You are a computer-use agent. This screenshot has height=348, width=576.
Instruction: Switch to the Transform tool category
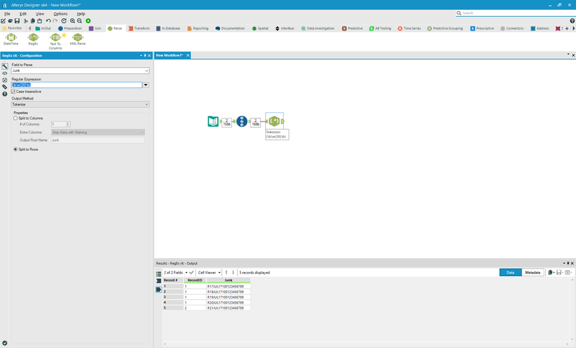click(x=139, y=28)
